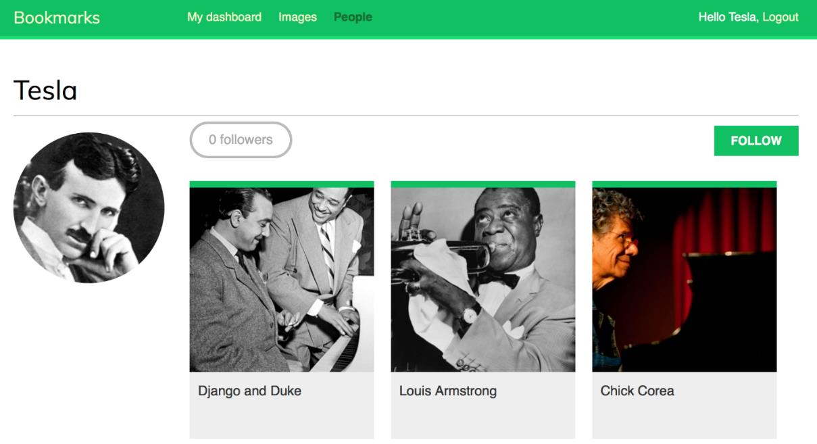The image size is (817, 444).
Task: Click green bar above Louis Armstrong photo
Action: [x=482, y=184]
